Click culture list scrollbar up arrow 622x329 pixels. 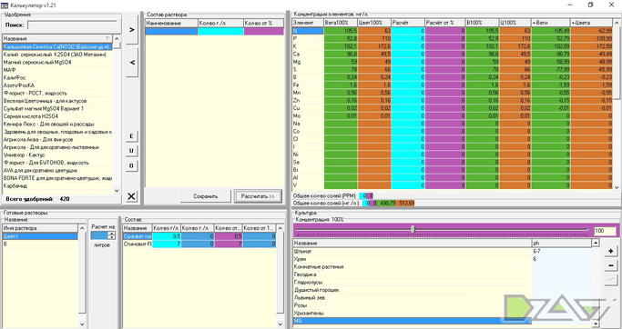tap(596, 243)
